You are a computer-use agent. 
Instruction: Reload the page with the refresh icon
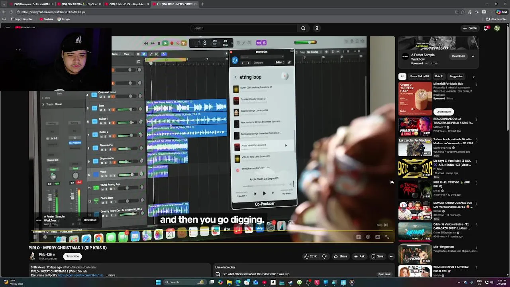click(11, 12)
